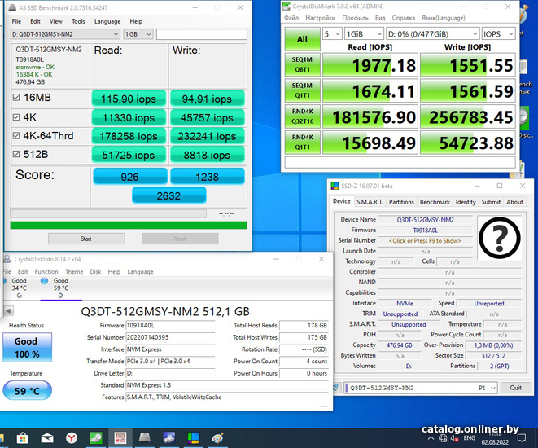Open the Tools menu in AS SSD Benchmark
538x448 pixels.
coord(78,21)
